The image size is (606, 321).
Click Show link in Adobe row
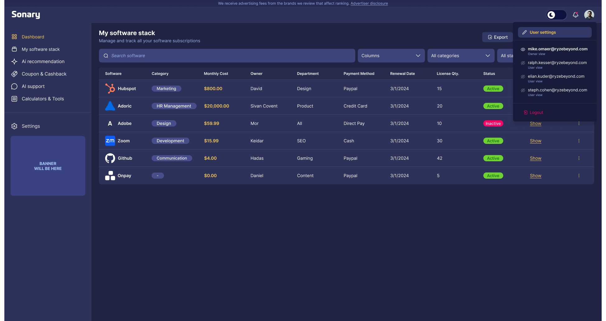coord(535,123)
